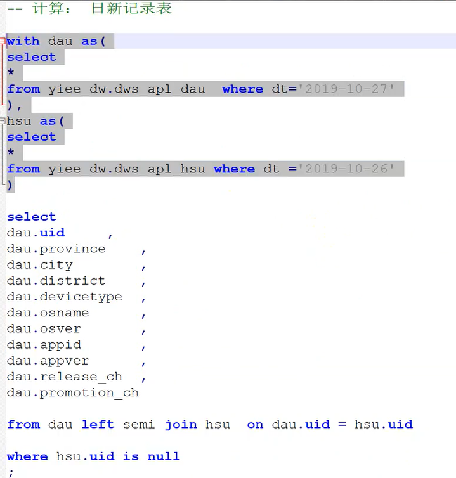The image size is (456, 478).
Task: Click the asterisk in the hsu subquery
Action: [x=11, y=152]
